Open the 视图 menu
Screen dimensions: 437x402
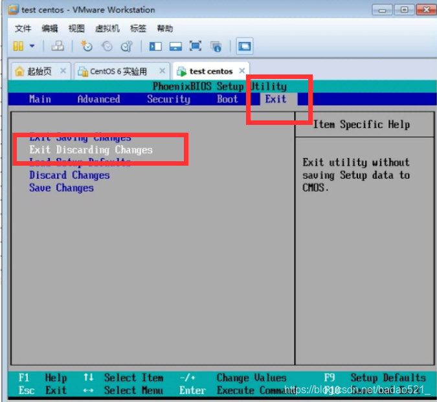76,28
